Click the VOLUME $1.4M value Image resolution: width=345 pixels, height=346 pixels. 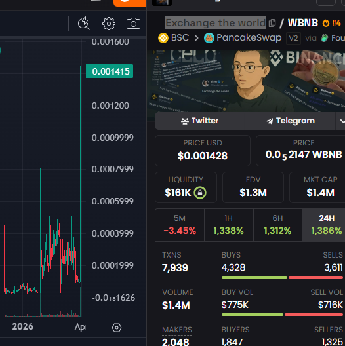point(176,305)
